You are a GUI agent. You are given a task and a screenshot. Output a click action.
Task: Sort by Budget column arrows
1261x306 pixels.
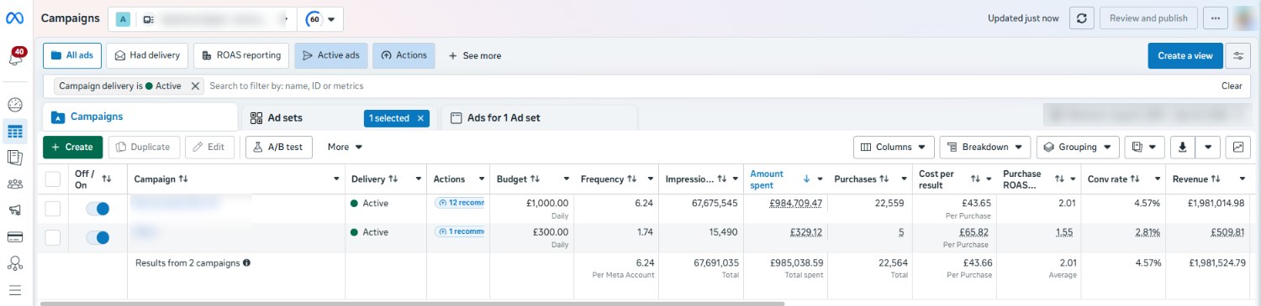click(x=536, y=179)
